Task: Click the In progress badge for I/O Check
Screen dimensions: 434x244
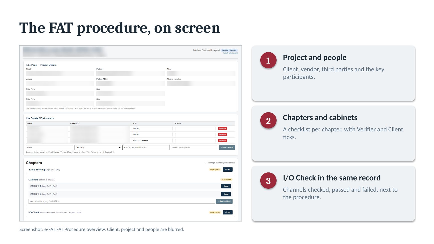Action: point(215,212)
